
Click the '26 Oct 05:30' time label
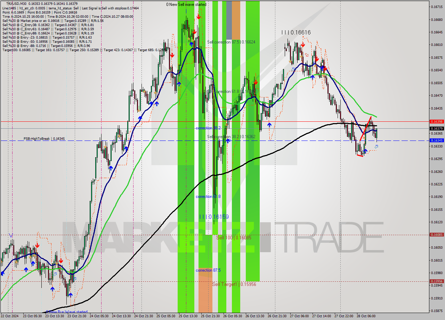pos(233,316)
